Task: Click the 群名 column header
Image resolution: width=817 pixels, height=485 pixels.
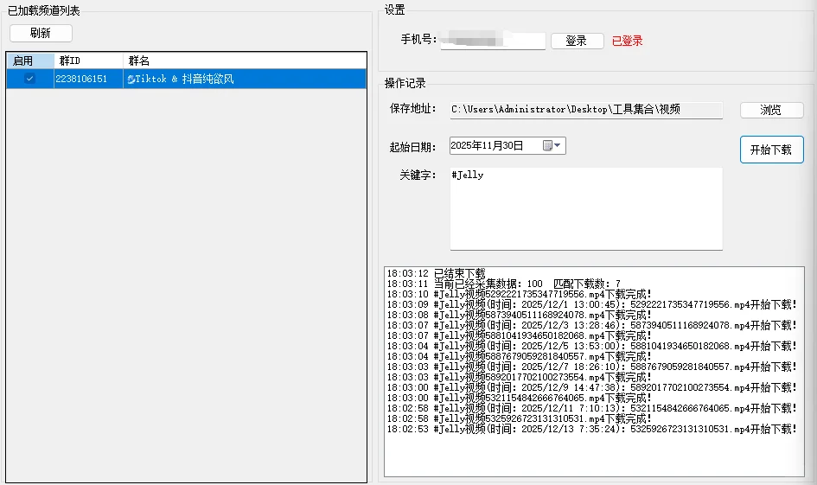Action: coord(245,61)
